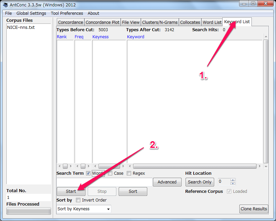Image resolution: width=276 pixels, height=221 pixels.
Task: Toggle the Words checkbox
Action: tap(88, 173)
